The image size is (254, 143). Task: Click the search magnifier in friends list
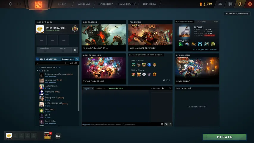click(x=66, y=63)
